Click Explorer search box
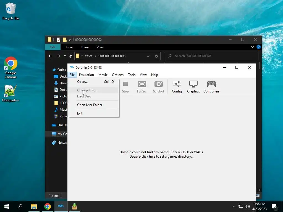Screen dimensions: 283x212 tap(211, 56)
